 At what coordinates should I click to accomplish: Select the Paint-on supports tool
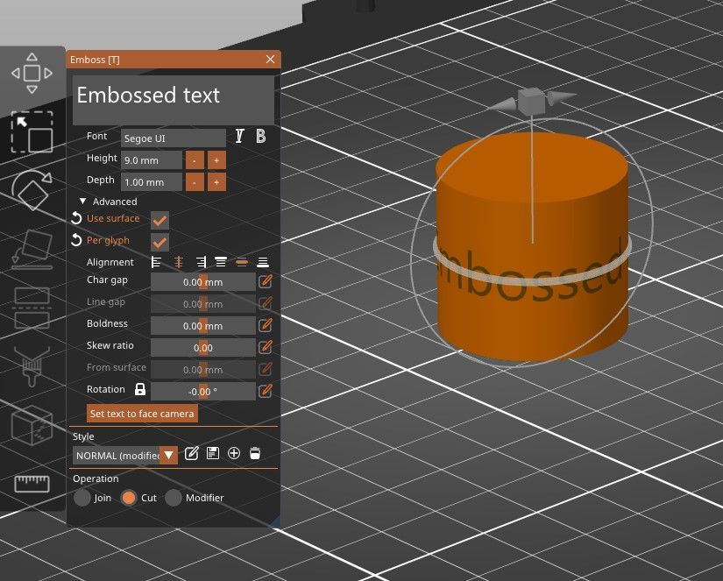coord(32,366)
